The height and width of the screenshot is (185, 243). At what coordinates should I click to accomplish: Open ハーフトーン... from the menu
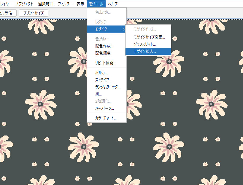104,108
